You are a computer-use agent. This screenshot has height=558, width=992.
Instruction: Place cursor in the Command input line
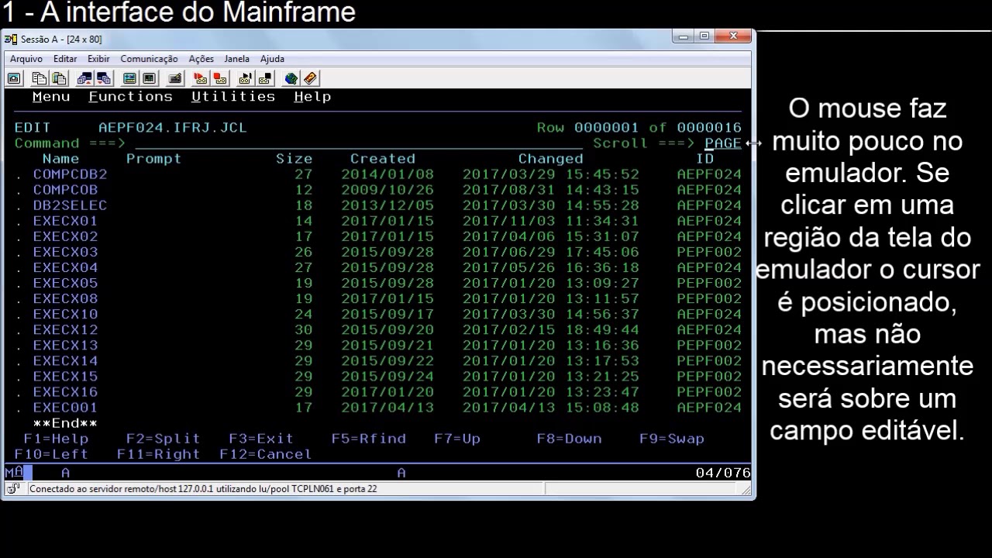tap(359, 143)
